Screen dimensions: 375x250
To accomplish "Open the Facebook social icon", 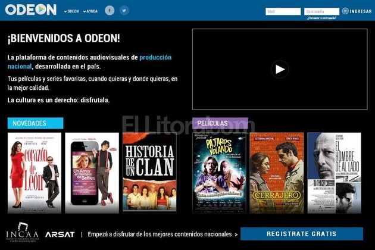I will [110, 11].
